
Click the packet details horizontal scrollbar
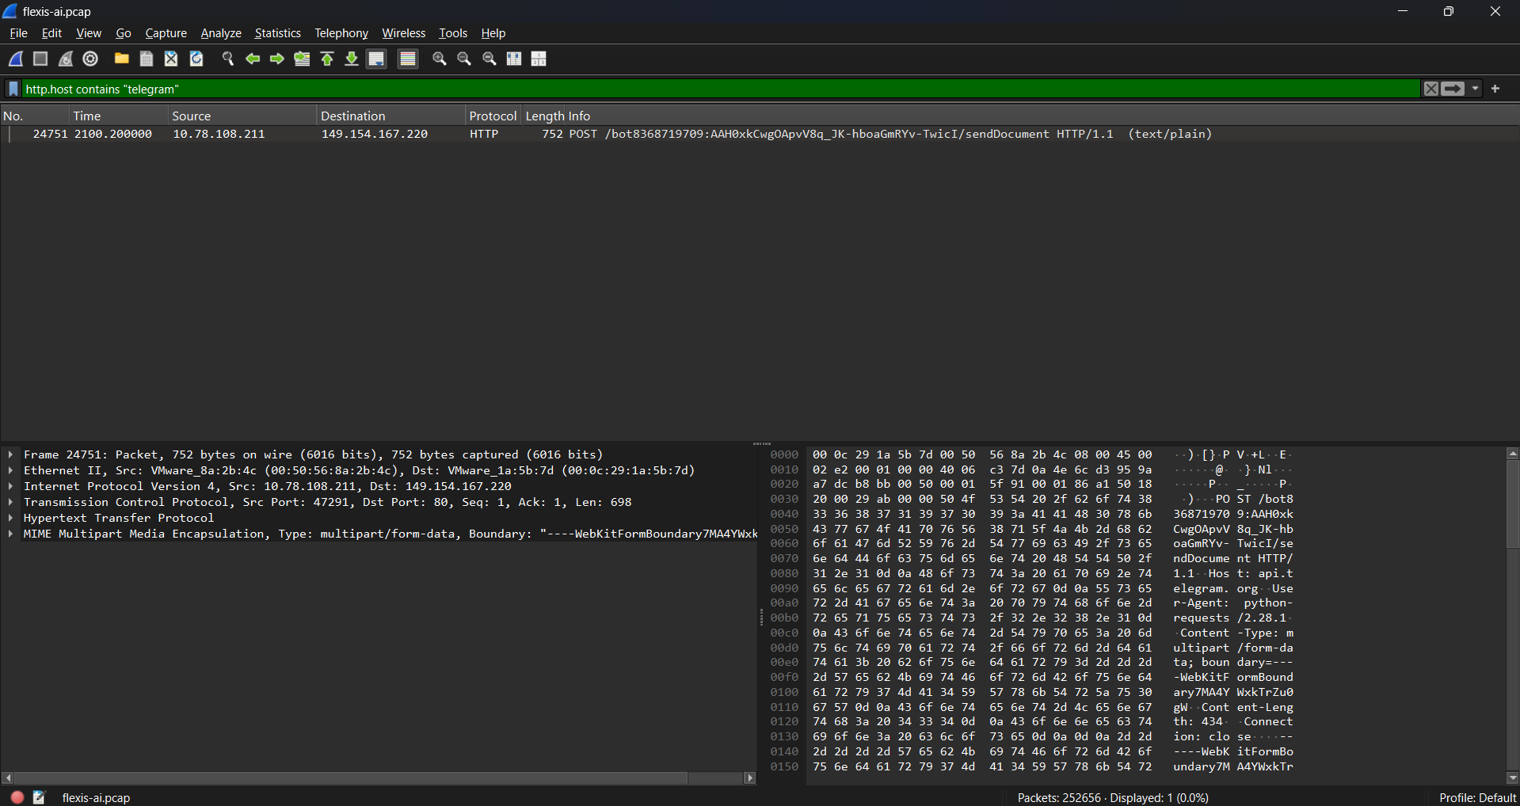351,778
